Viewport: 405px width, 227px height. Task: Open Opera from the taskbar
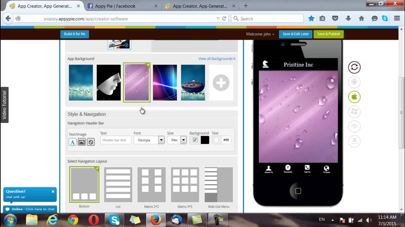click(94, 220)
